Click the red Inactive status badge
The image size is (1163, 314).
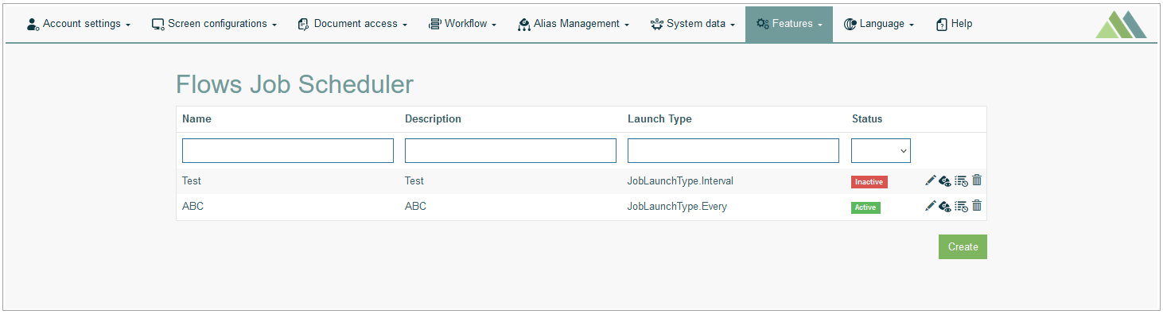click(869, 182)
